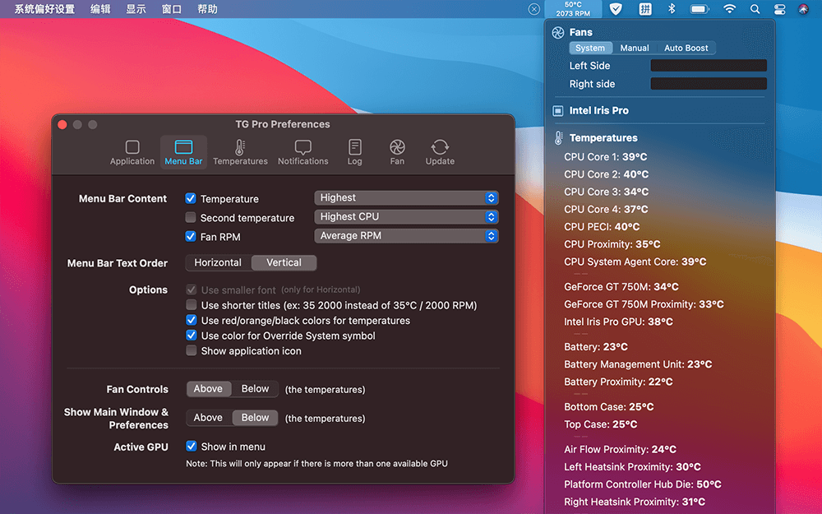Open the 系统偏好设置 menu
The image size is (822, 514).
coord(44,9)
